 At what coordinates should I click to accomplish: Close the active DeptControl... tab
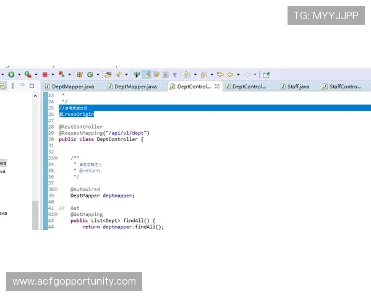pyautogui.click(x=217, y=87)
